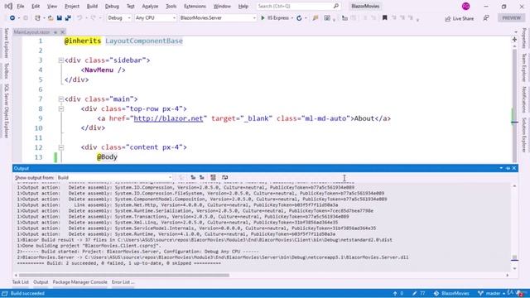Open the Tools menu
Viewport: 530px width, 298px height.
pos(171,6)
